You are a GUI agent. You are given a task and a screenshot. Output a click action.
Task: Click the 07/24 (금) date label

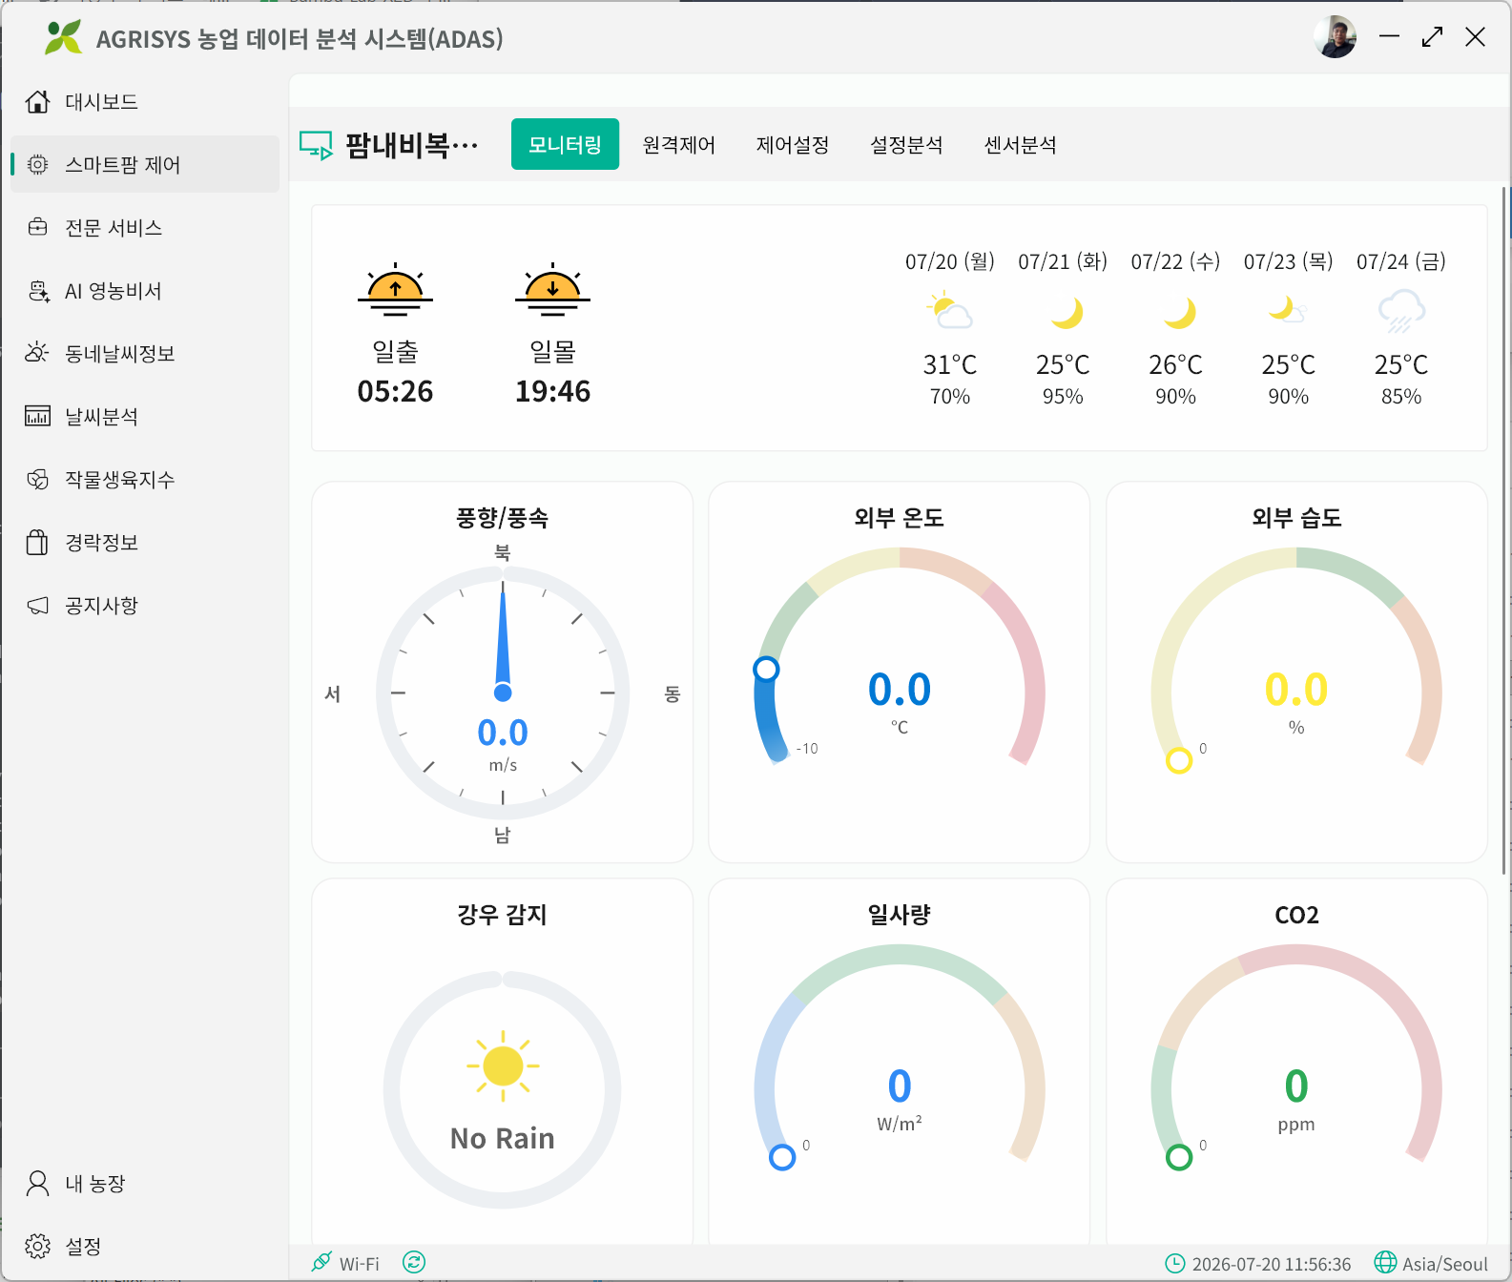1401,261
